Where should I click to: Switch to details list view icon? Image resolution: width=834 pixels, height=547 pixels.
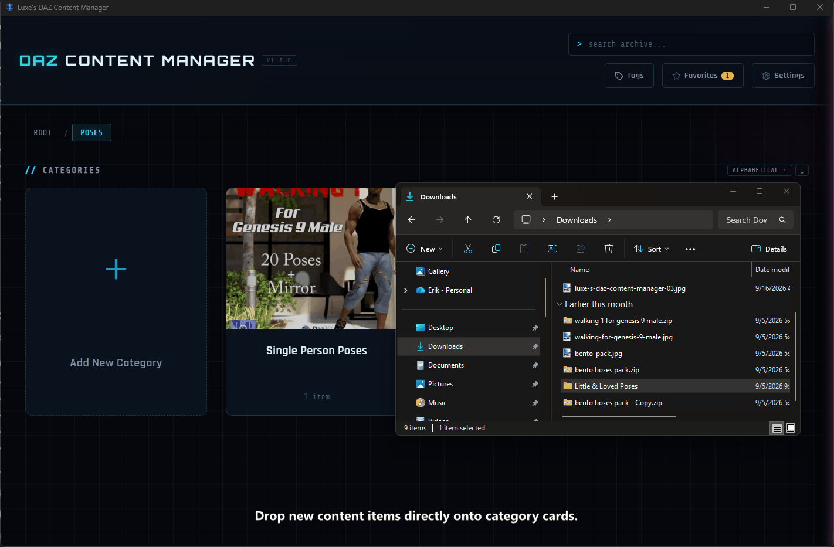pos(777,428)
